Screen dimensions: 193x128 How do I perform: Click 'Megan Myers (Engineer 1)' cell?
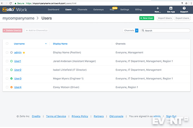68,78
